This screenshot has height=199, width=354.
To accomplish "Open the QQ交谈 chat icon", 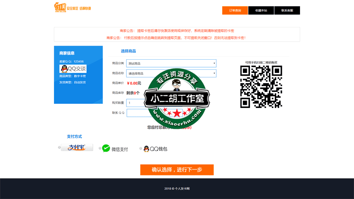I will tap(73, 69).
